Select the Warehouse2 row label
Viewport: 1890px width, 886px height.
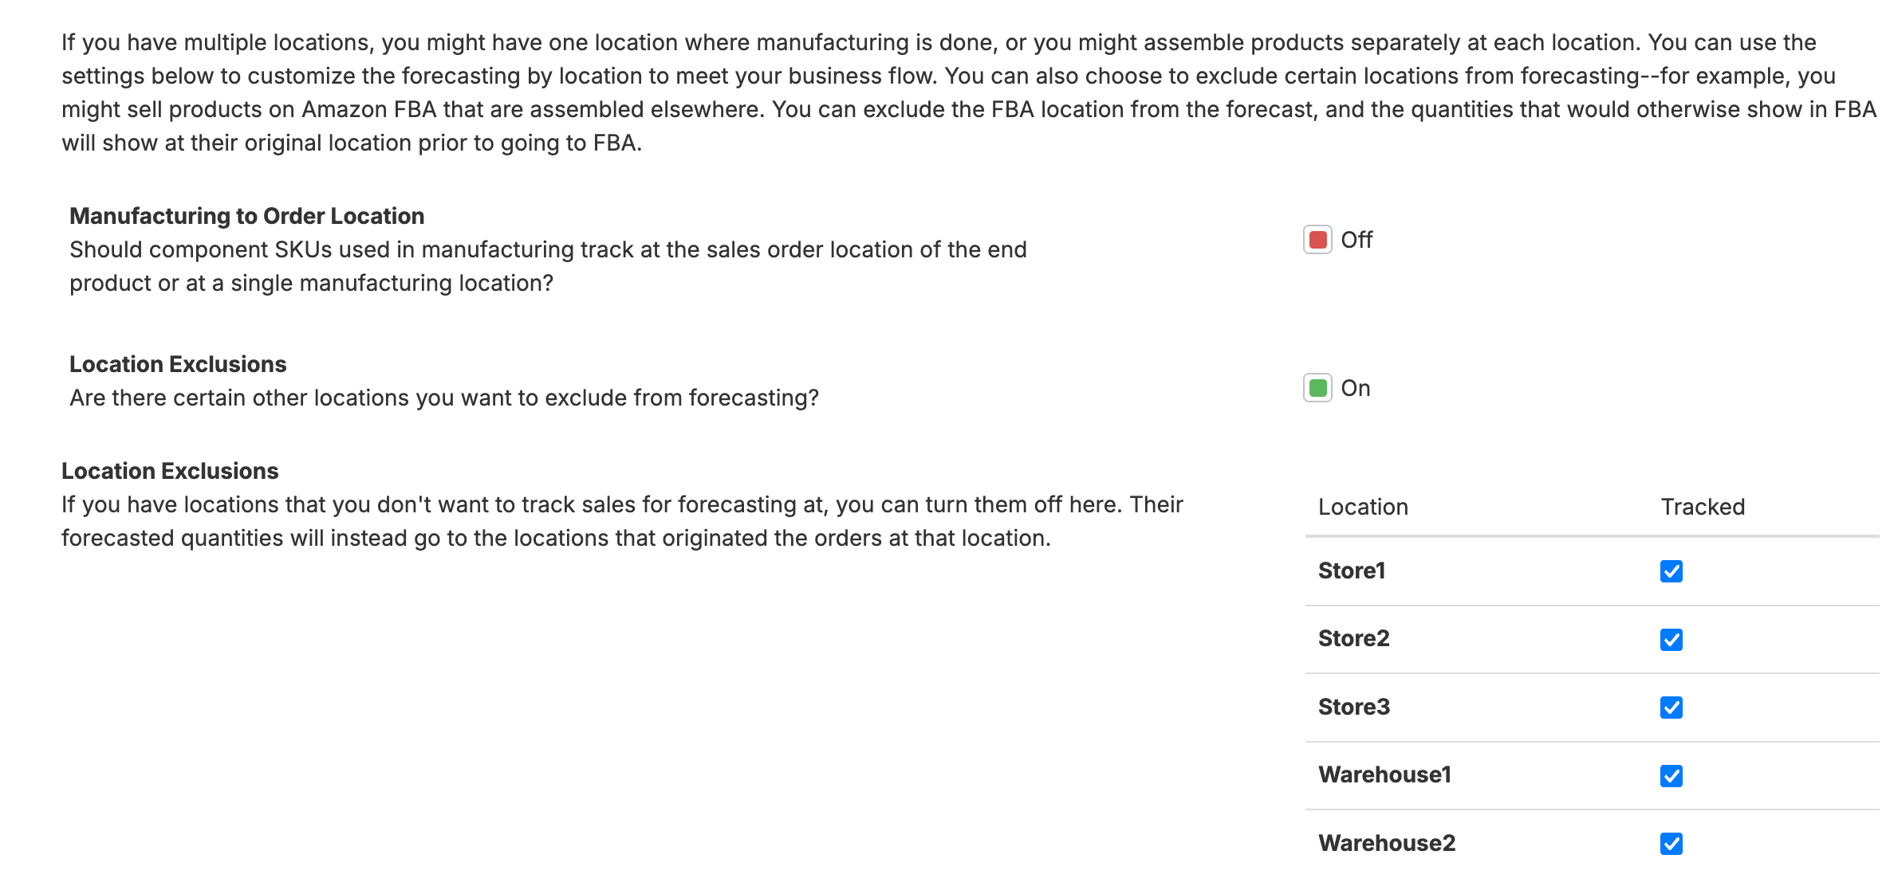pyautogui.click(x=1388, y=842)
